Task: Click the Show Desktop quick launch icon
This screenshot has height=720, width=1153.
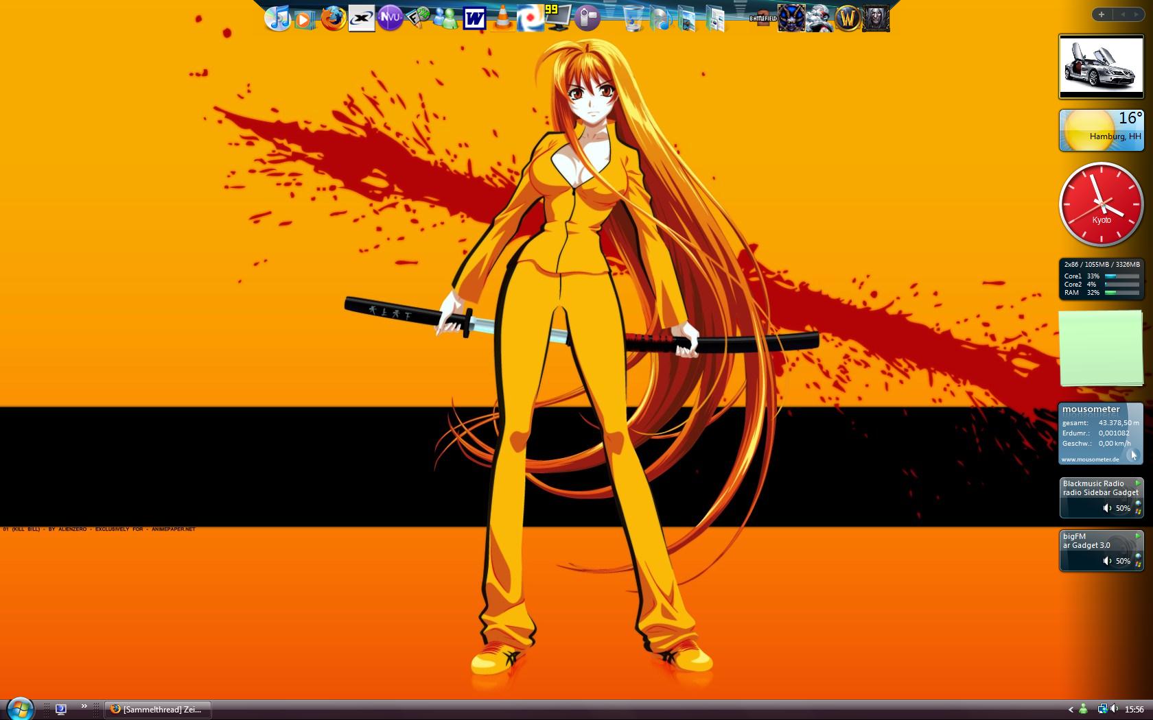Action: pyautogui.click(x=61, y=710)
